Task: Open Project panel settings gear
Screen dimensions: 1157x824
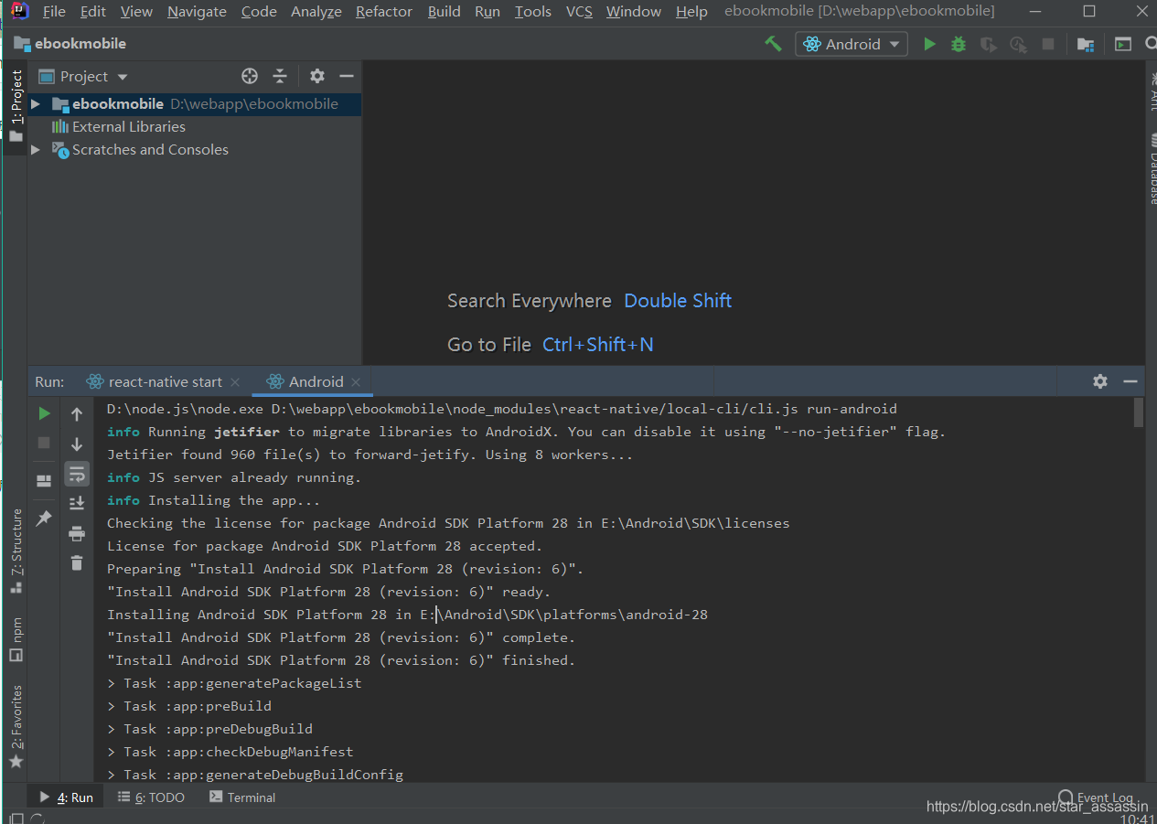Action: 316,76
